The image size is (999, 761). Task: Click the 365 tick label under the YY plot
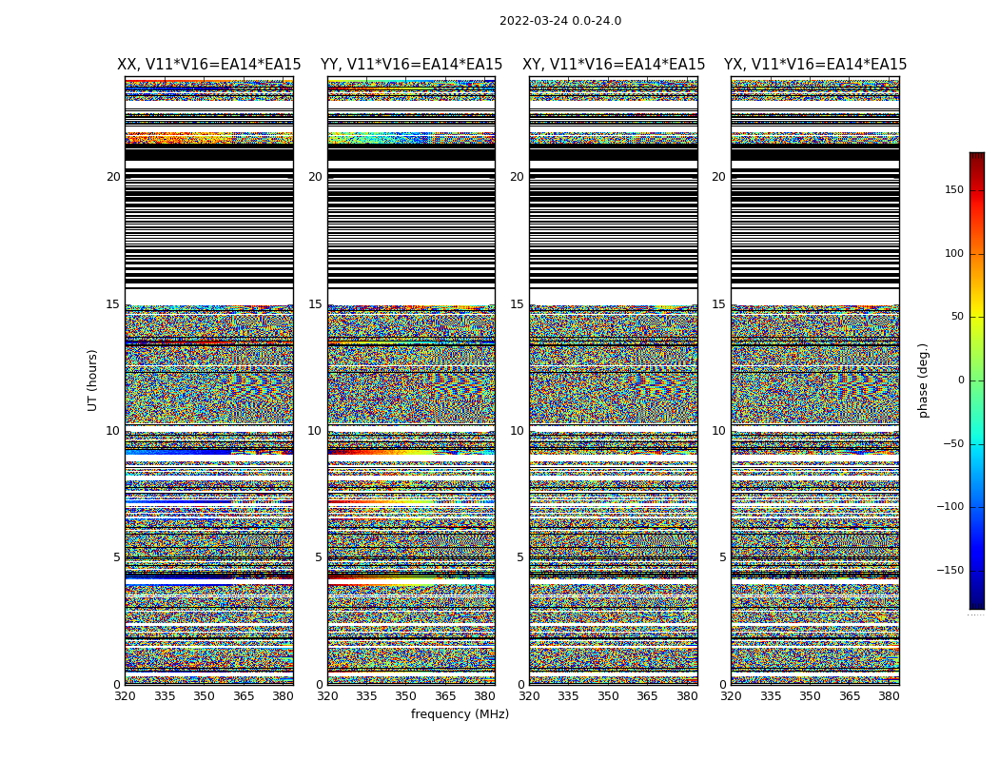click(x=445, y=696)
